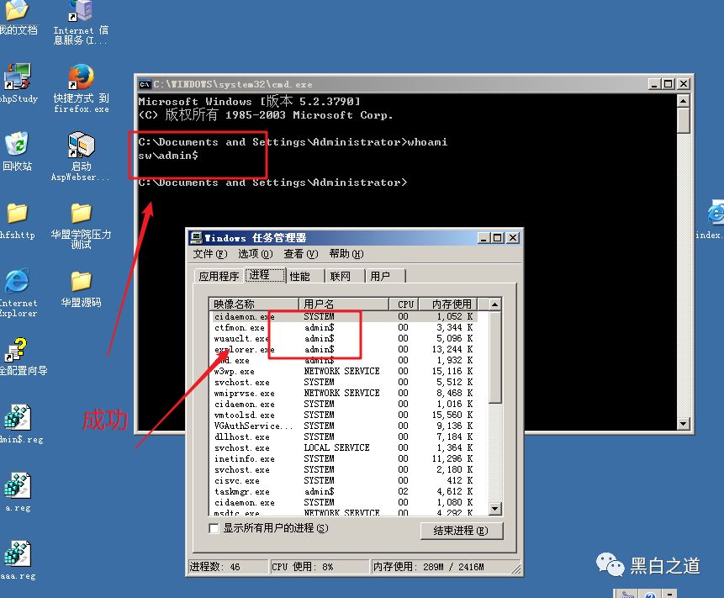The width and height of the screenshot is (724, 598).
Task: Click the 内存使用 289M / 2416M status
Action: (x=441, y=567)
